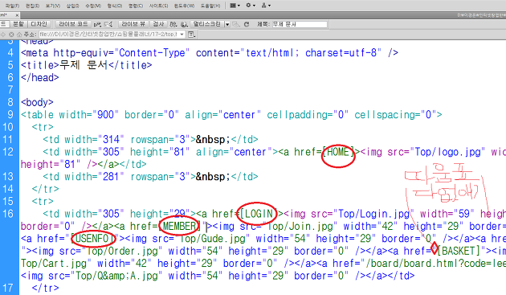Screen dimensions: 506x295
Task: Click width="314" on line 11
Action: pos(94,140)
